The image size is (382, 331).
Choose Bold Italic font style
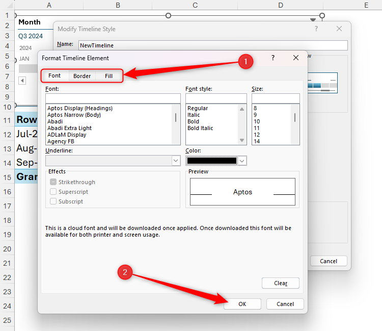(x=200, y=128)
